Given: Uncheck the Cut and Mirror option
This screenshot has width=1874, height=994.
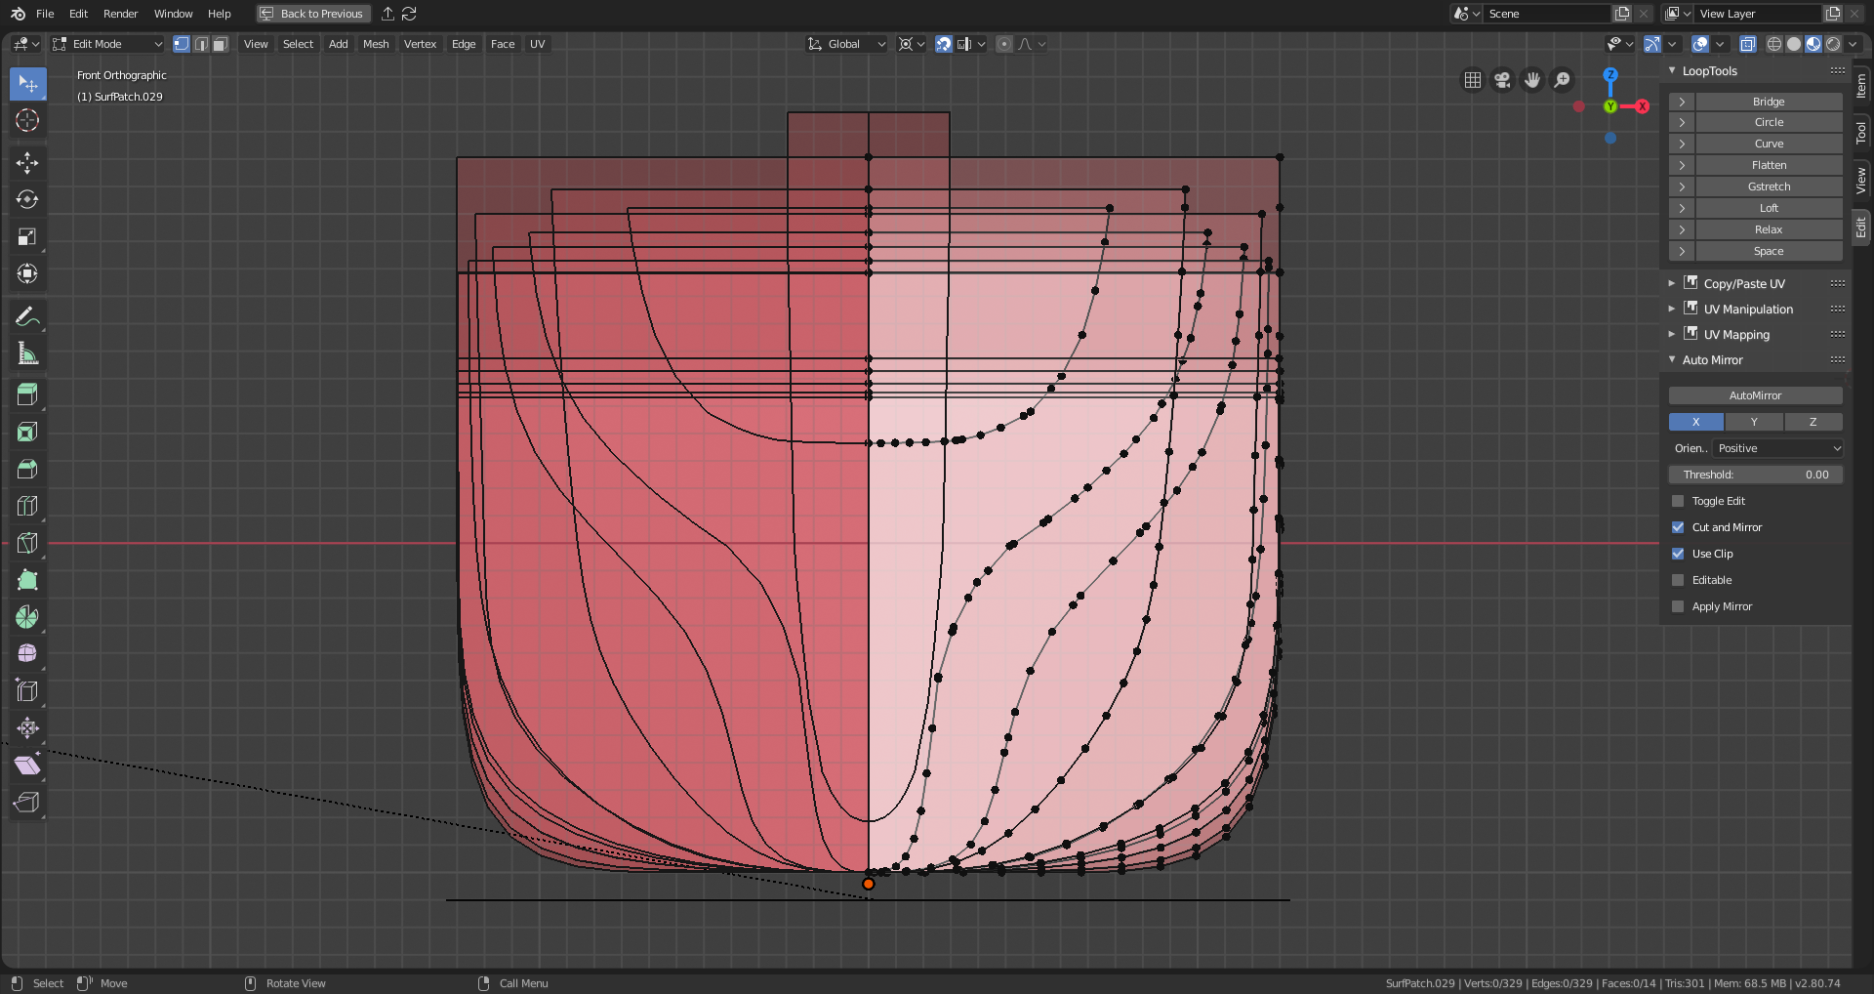Looking at the screenshot, I should click(x=1678, y=527).
